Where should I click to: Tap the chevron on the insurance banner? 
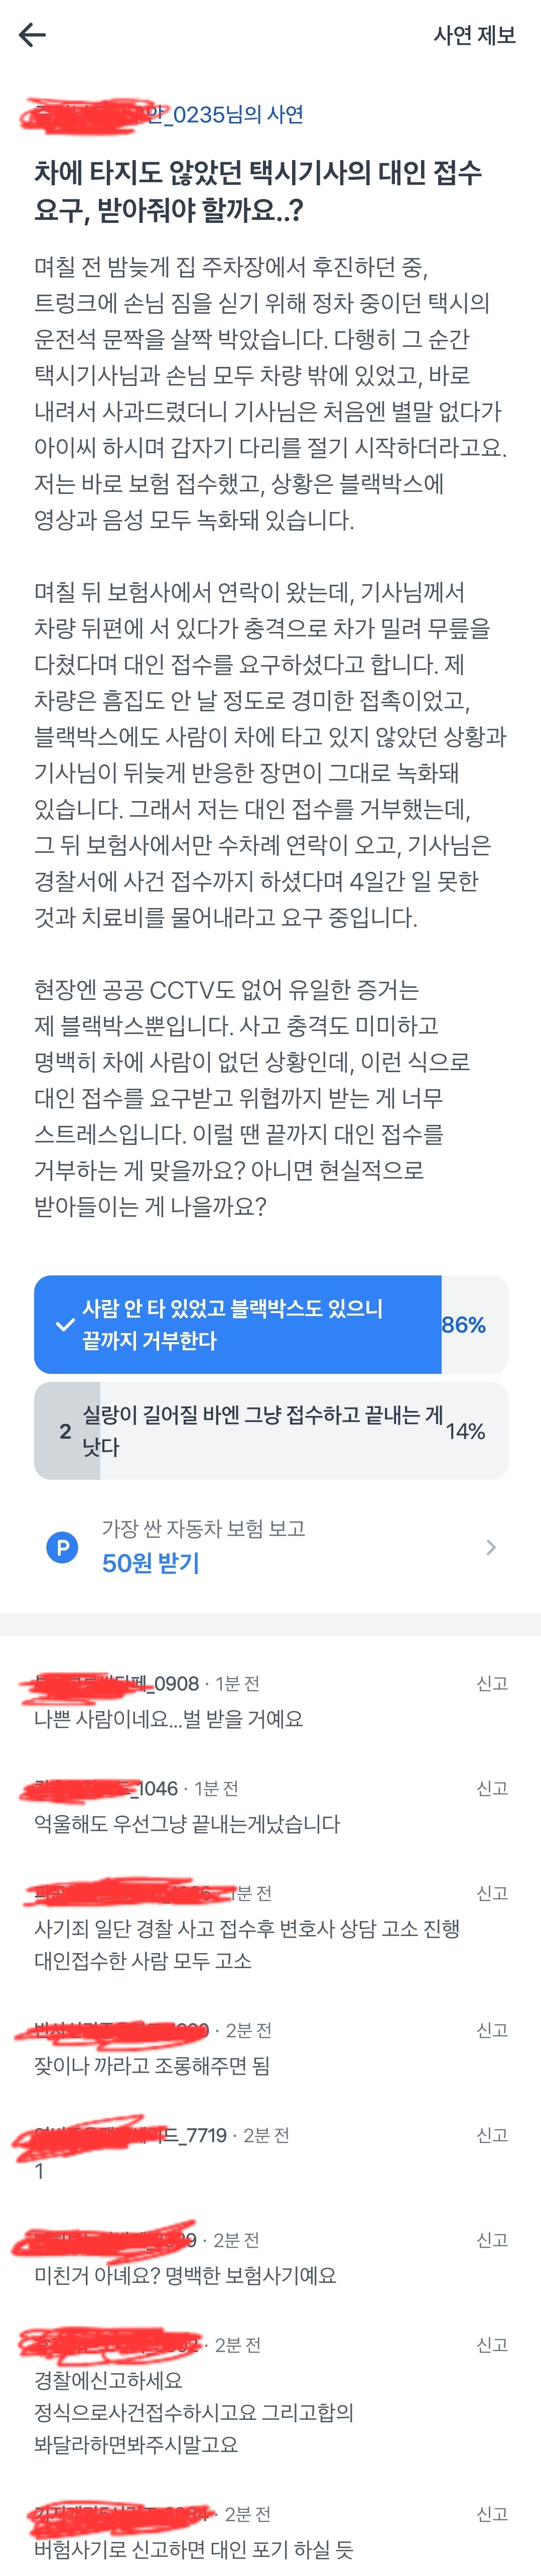pos(490,1547)
